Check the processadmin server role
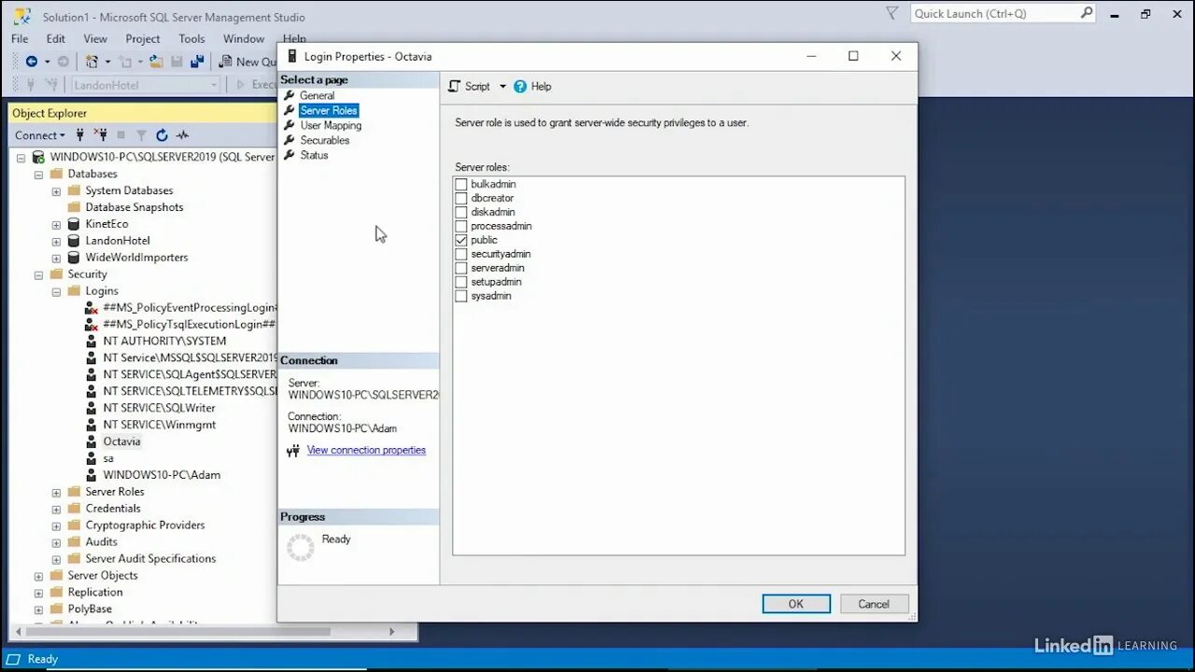Image resolution: width=1195 pixels, height=672 pixels. [461, 226]
